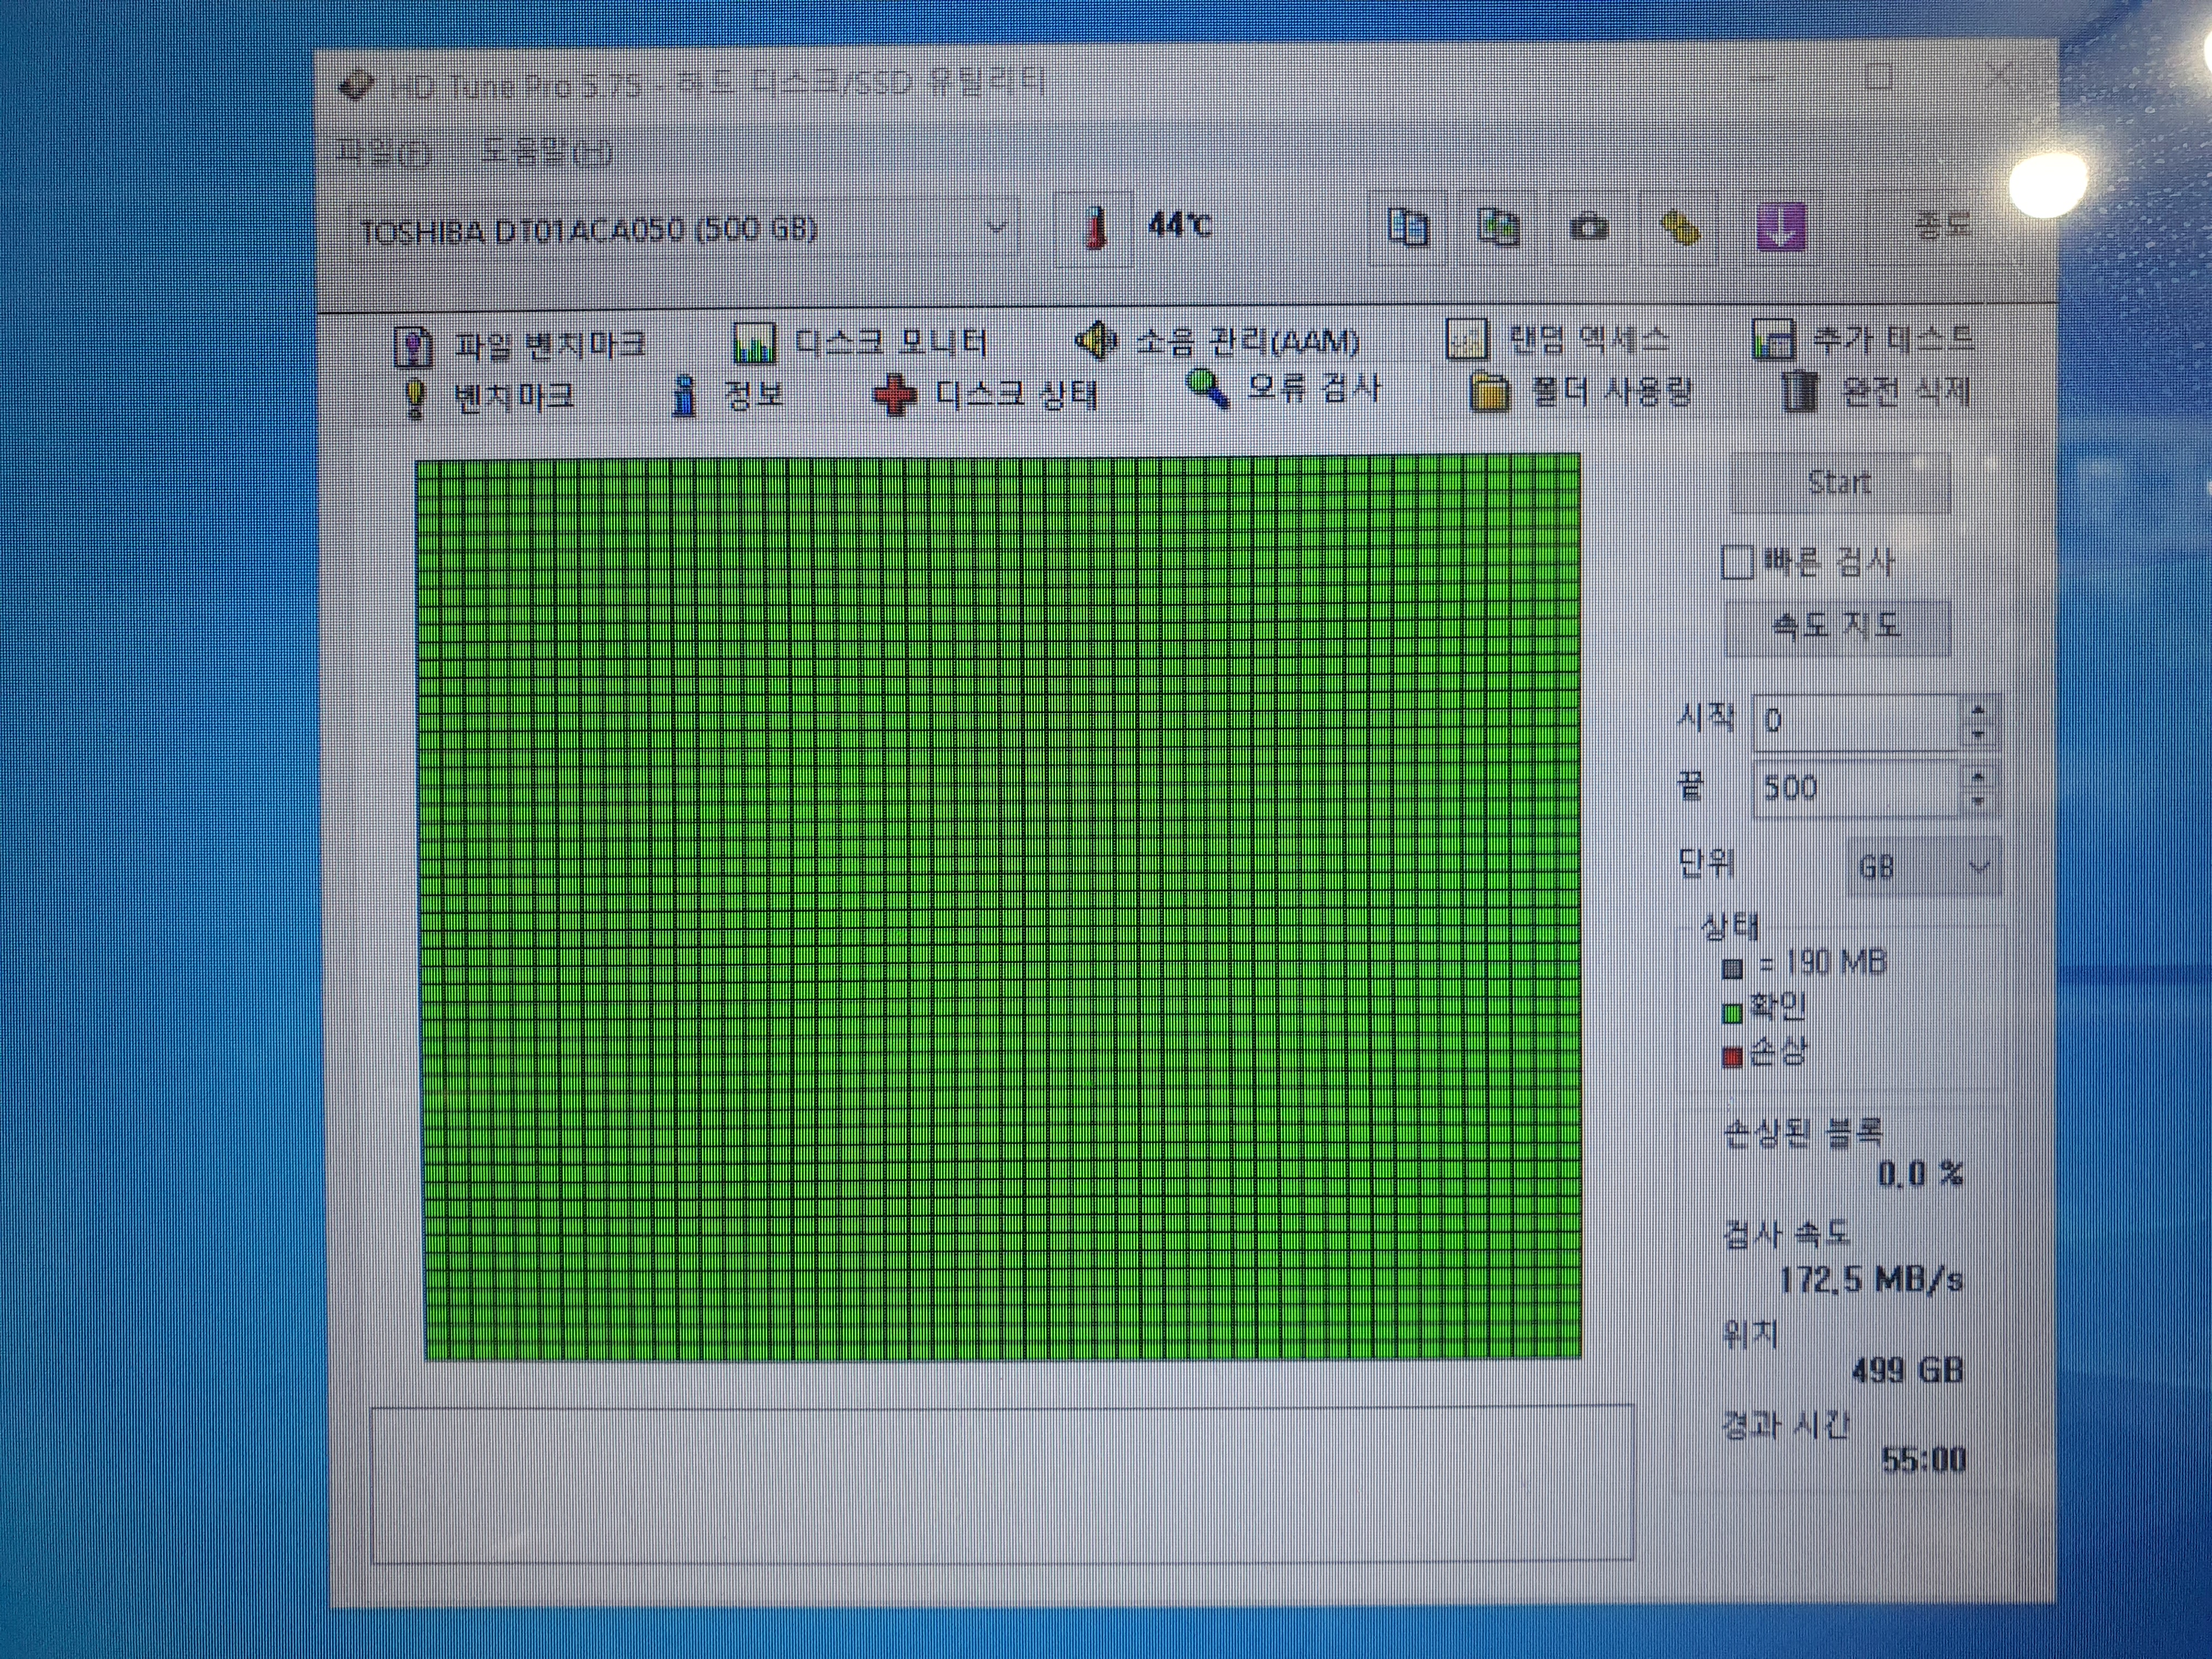2212x1659 pixels.
Task: Click the thermometer temperature icon
Action: 1094,229
